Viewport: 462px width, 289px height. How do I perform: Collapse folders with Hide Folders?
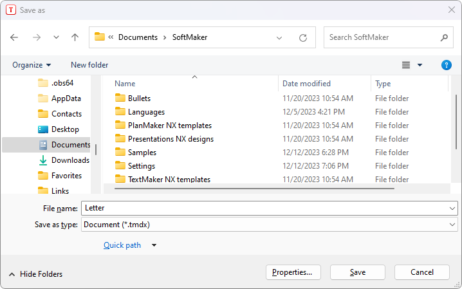click(x=35, y=274)
